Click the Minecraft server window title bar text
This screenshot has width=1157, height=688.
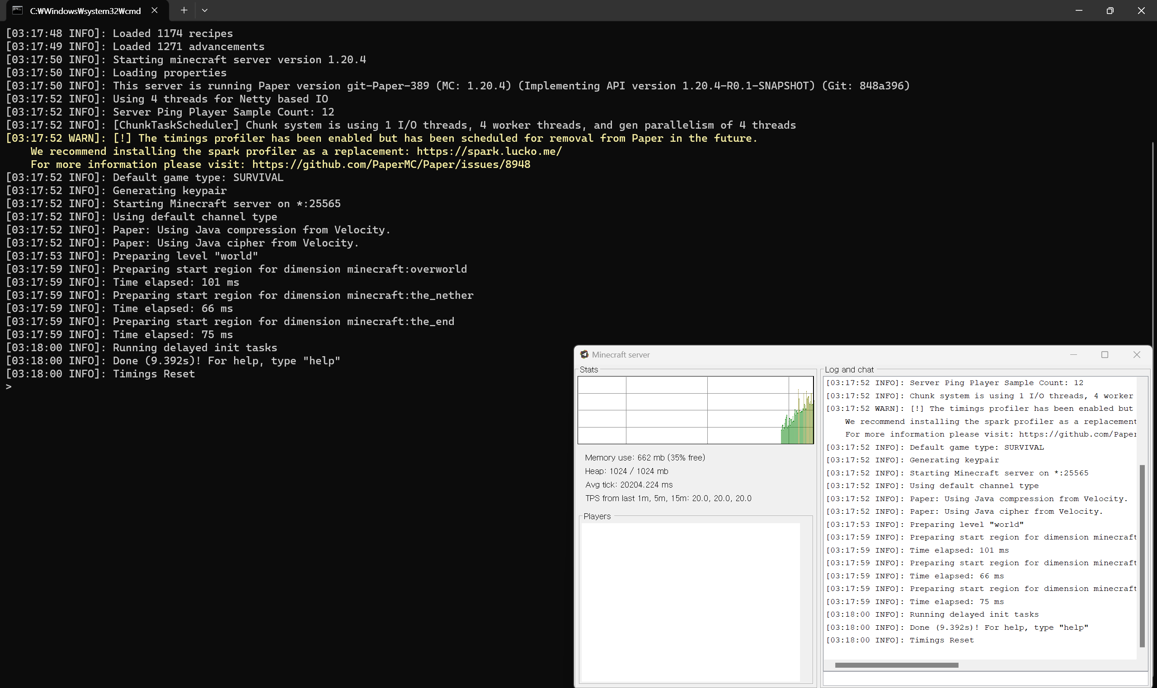pyautogui.click(x=621, y=355)
